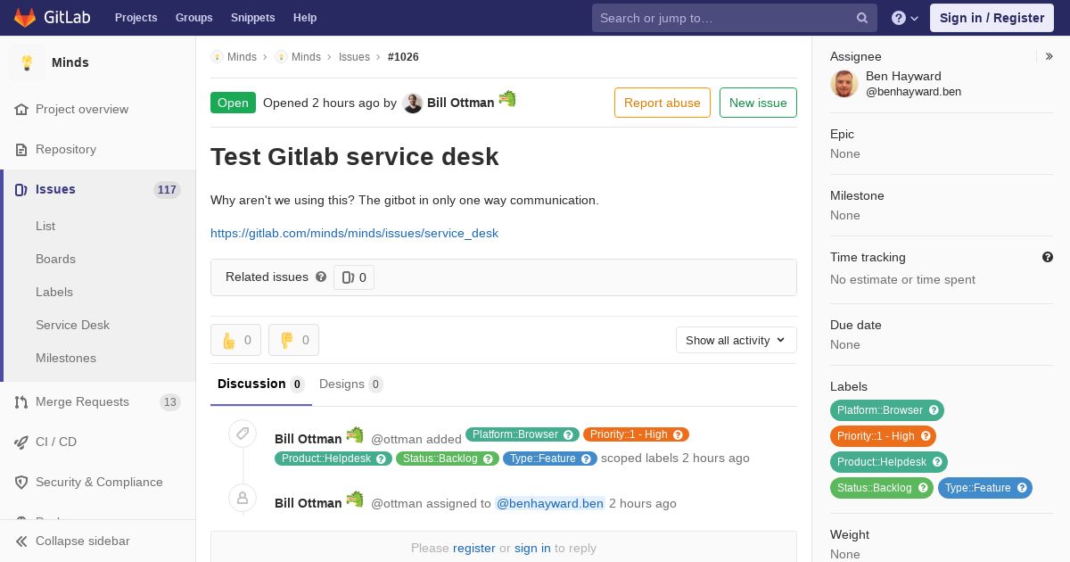Switch to the Discussion tab
Viewport: 1070px width, 562px height.
coord(261,384)
